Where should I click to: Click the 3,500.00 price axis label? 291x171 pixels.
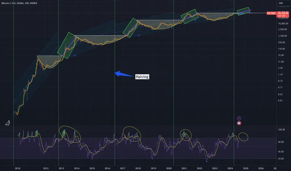(283, 30)
